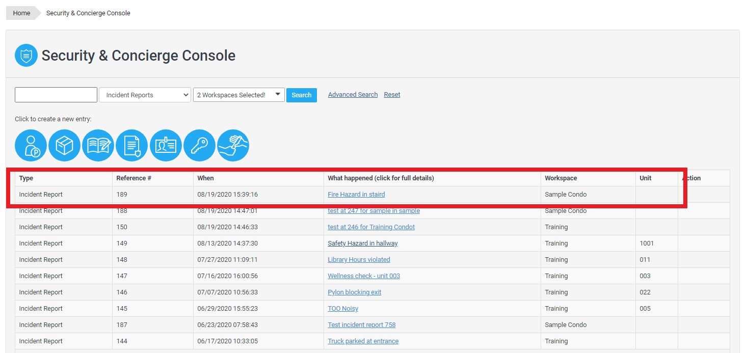This screenshot has width=747, height=353.
Task: Click the key icon
Action: point(199,146)
